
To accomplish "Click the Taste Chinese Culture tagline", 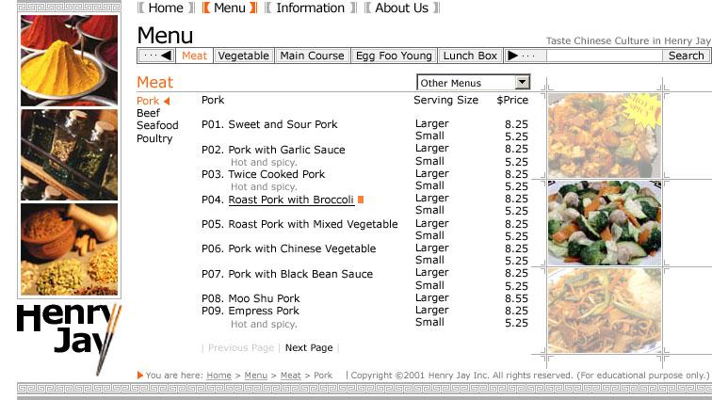I will click(628, 40).
